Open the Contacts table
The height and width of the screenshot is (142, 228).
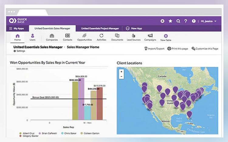coord(67,37)
